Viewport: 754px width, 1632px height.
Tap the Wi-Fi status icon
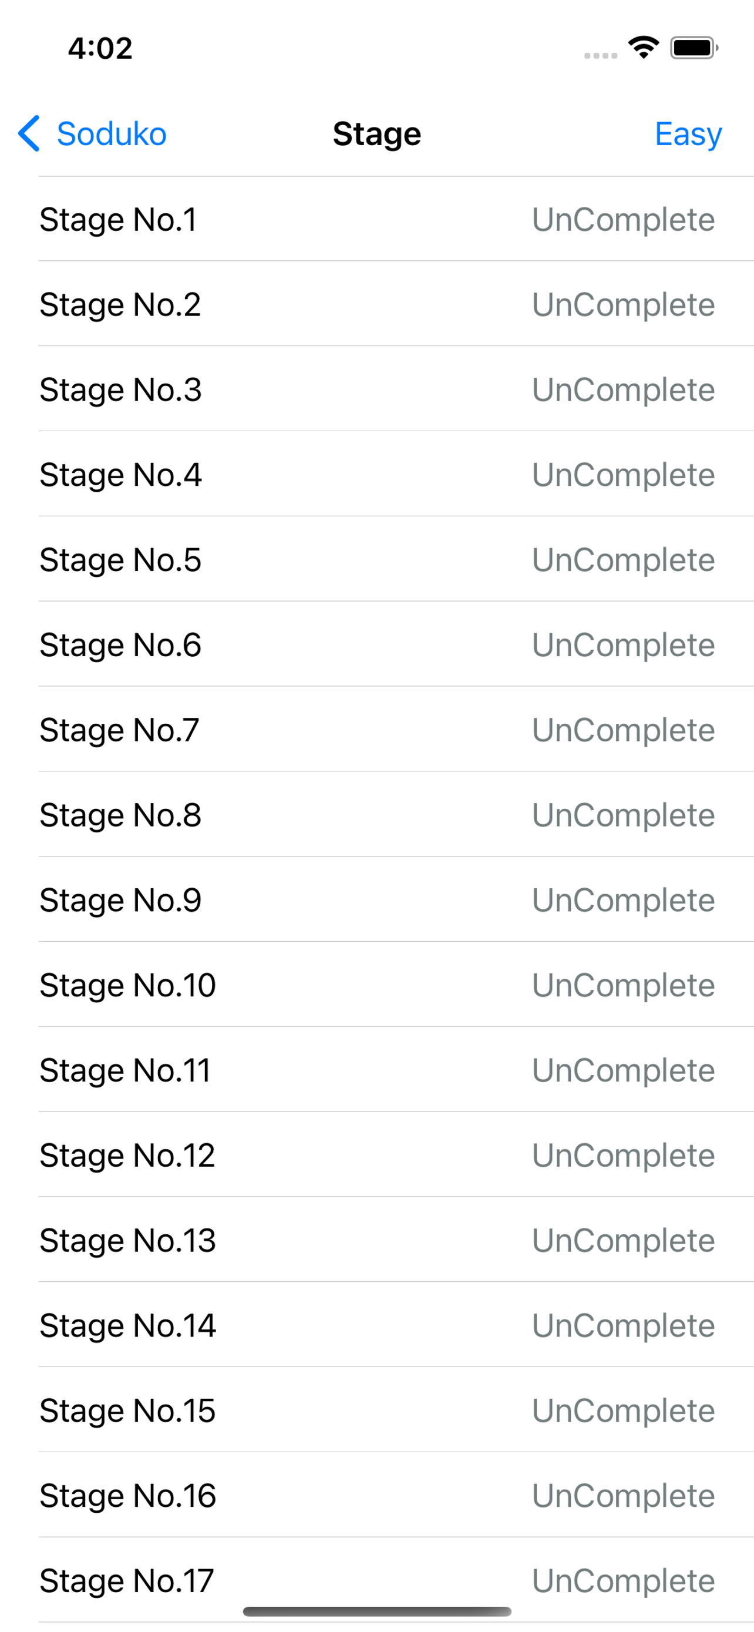(643, 48)
